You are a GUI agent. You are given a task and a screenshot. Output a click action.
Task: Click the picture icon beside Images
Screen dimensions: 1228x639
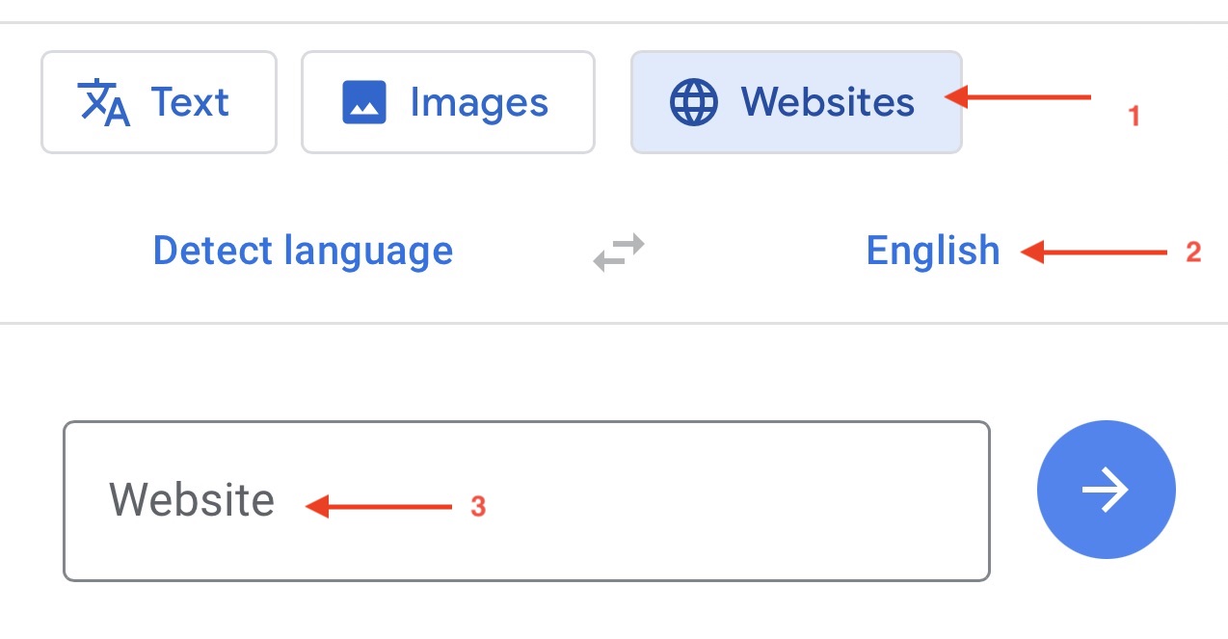coord(364,102)
